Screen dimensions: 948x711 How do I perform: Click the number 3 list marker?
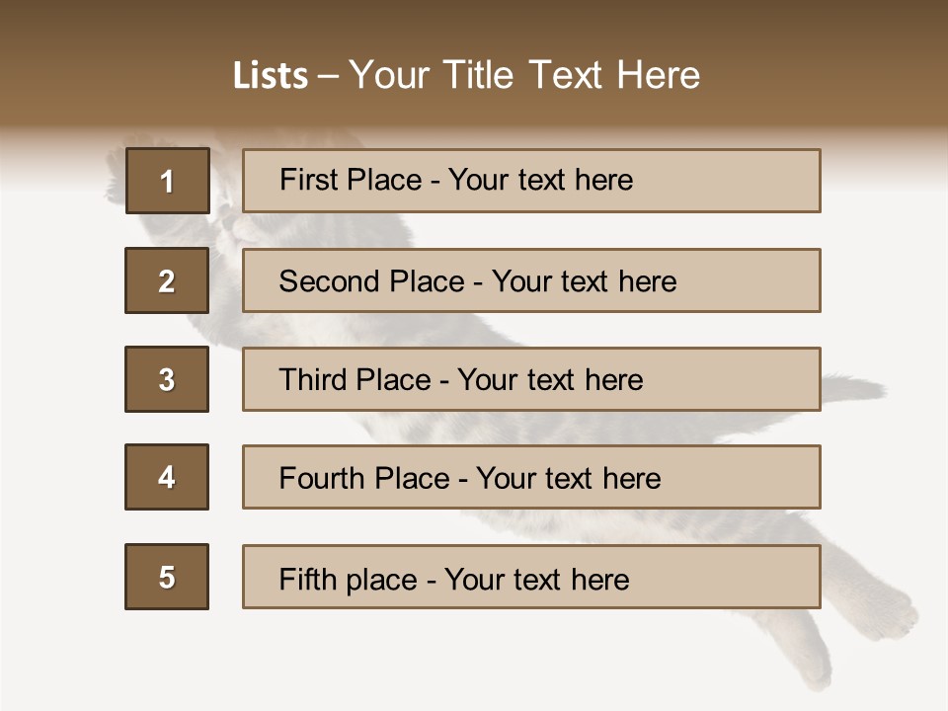pyautogui.click(x=167, y=379)
